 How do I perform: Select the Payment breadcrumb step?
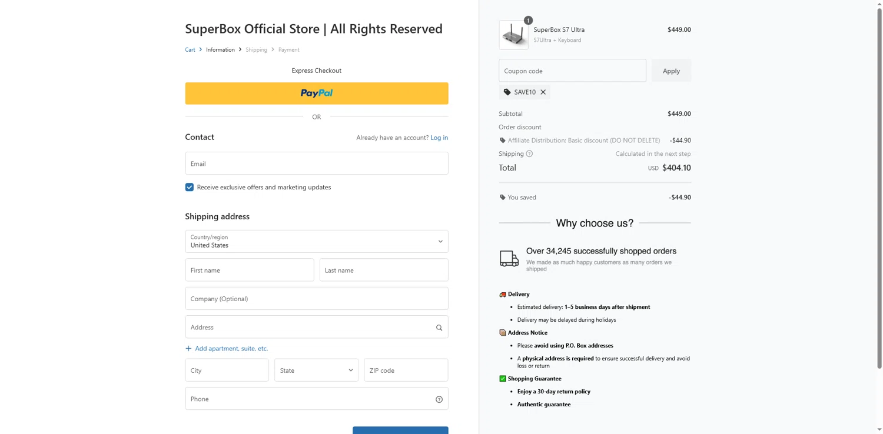pos(289,50)
